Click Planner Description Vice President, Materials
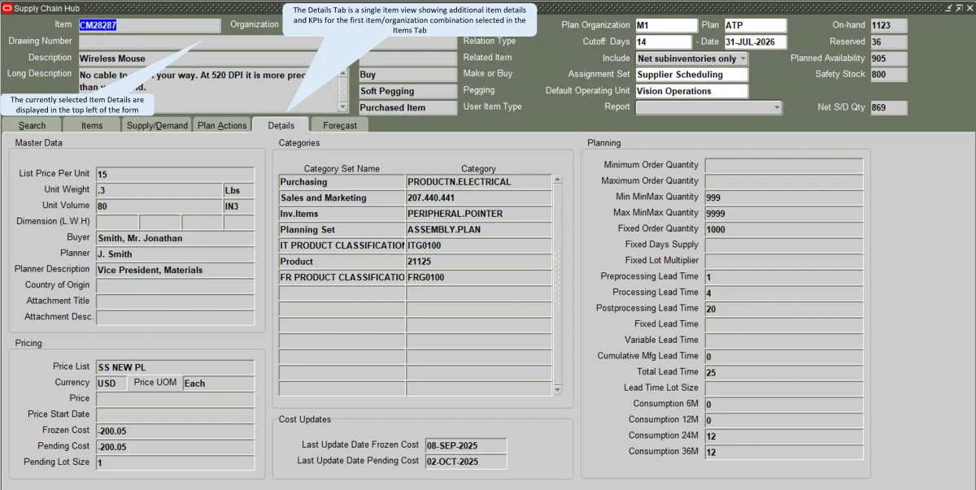 pyautogui.click(x=175, y=270)
